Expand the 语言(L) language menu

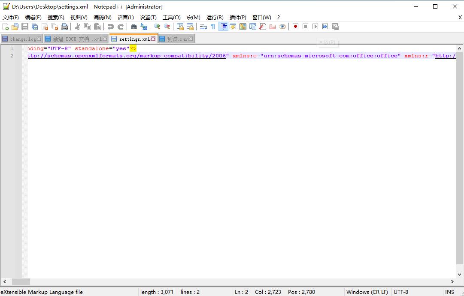point(125,18)
